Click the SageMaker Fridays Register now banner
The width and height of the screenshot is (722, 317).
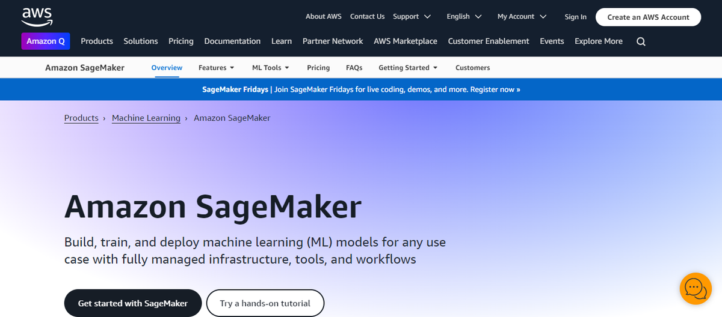(x=361, y=89)
